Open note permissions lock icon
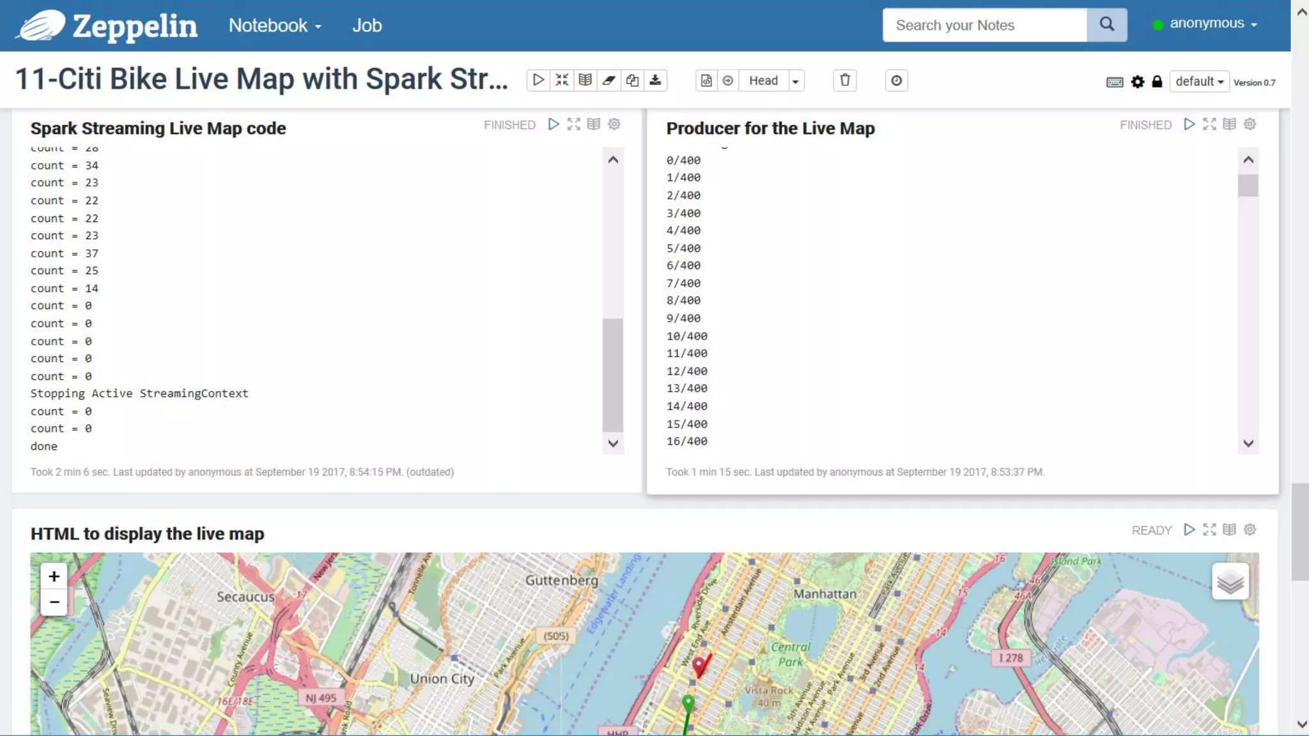This screenshot has height=736, width=1309. 1157,82
